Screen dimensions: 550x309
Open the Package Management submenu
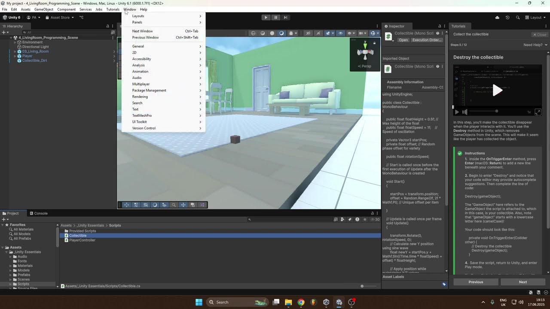(x=163, y=91)
